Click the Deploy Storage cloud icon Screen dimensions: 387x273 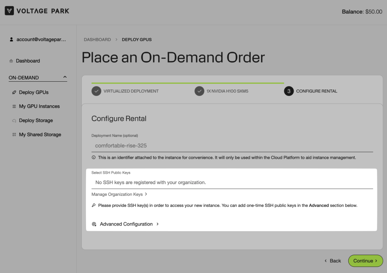[14, 121]
